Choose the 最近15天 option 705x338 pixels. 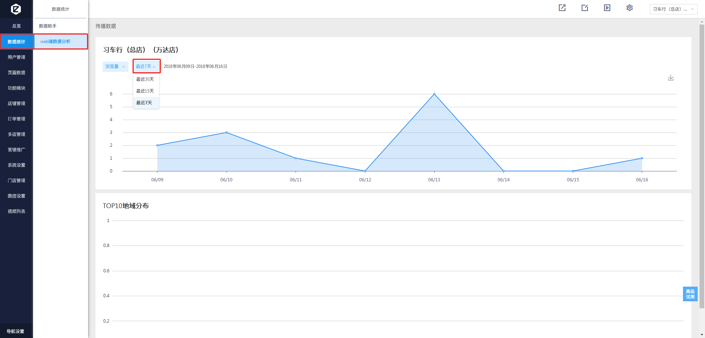coord(145,91)
